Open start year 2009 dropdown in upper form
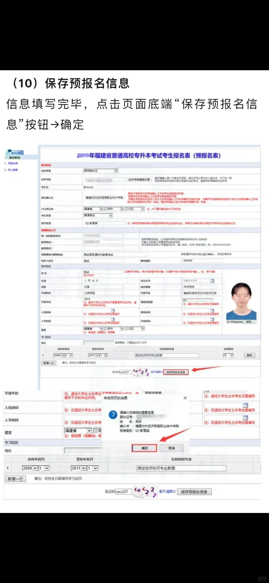 (59, 355)
